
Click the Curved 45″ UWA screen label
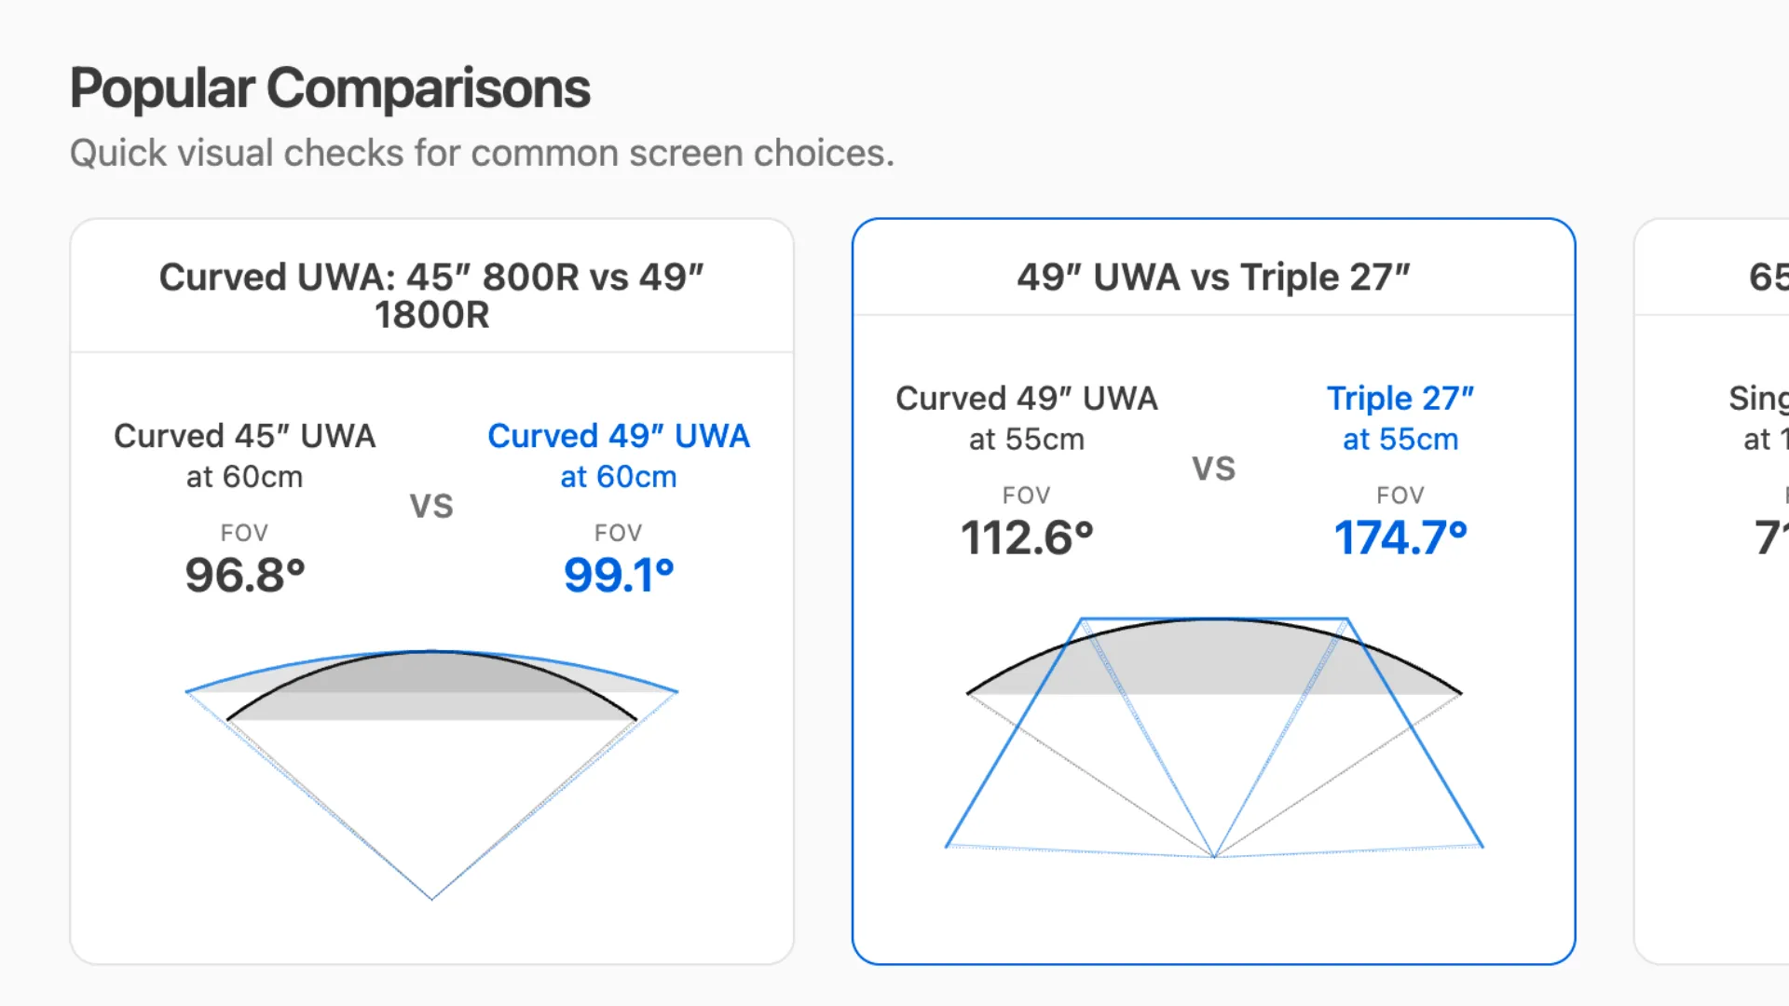244,436
